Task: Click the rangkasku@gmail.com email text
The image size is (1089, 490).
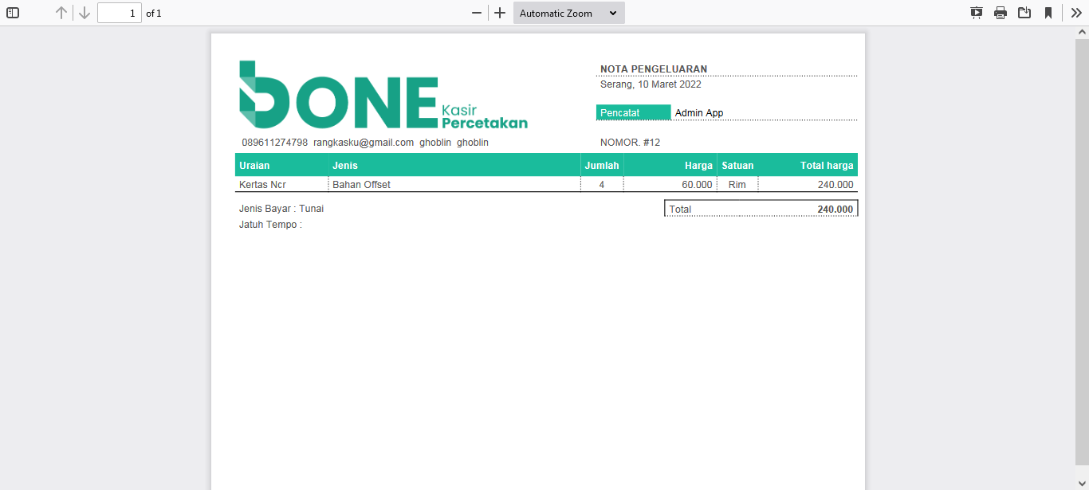Action: [364, 143]
